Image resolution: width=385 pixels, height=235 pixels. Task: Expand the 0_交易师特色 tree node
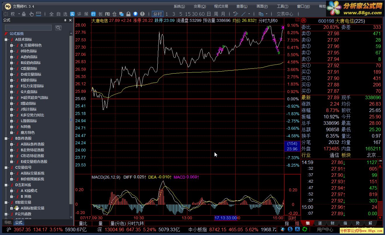(11, 45)
